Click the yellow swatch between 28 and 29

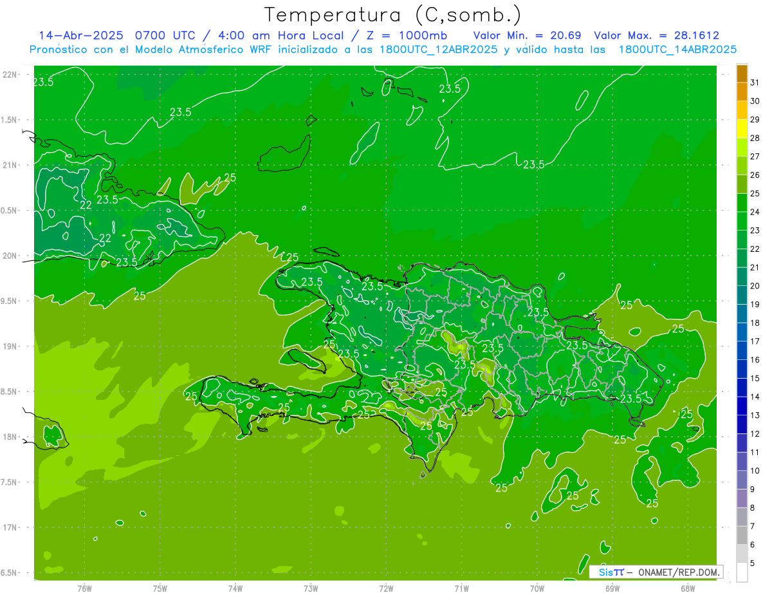(x=742, y=129)
